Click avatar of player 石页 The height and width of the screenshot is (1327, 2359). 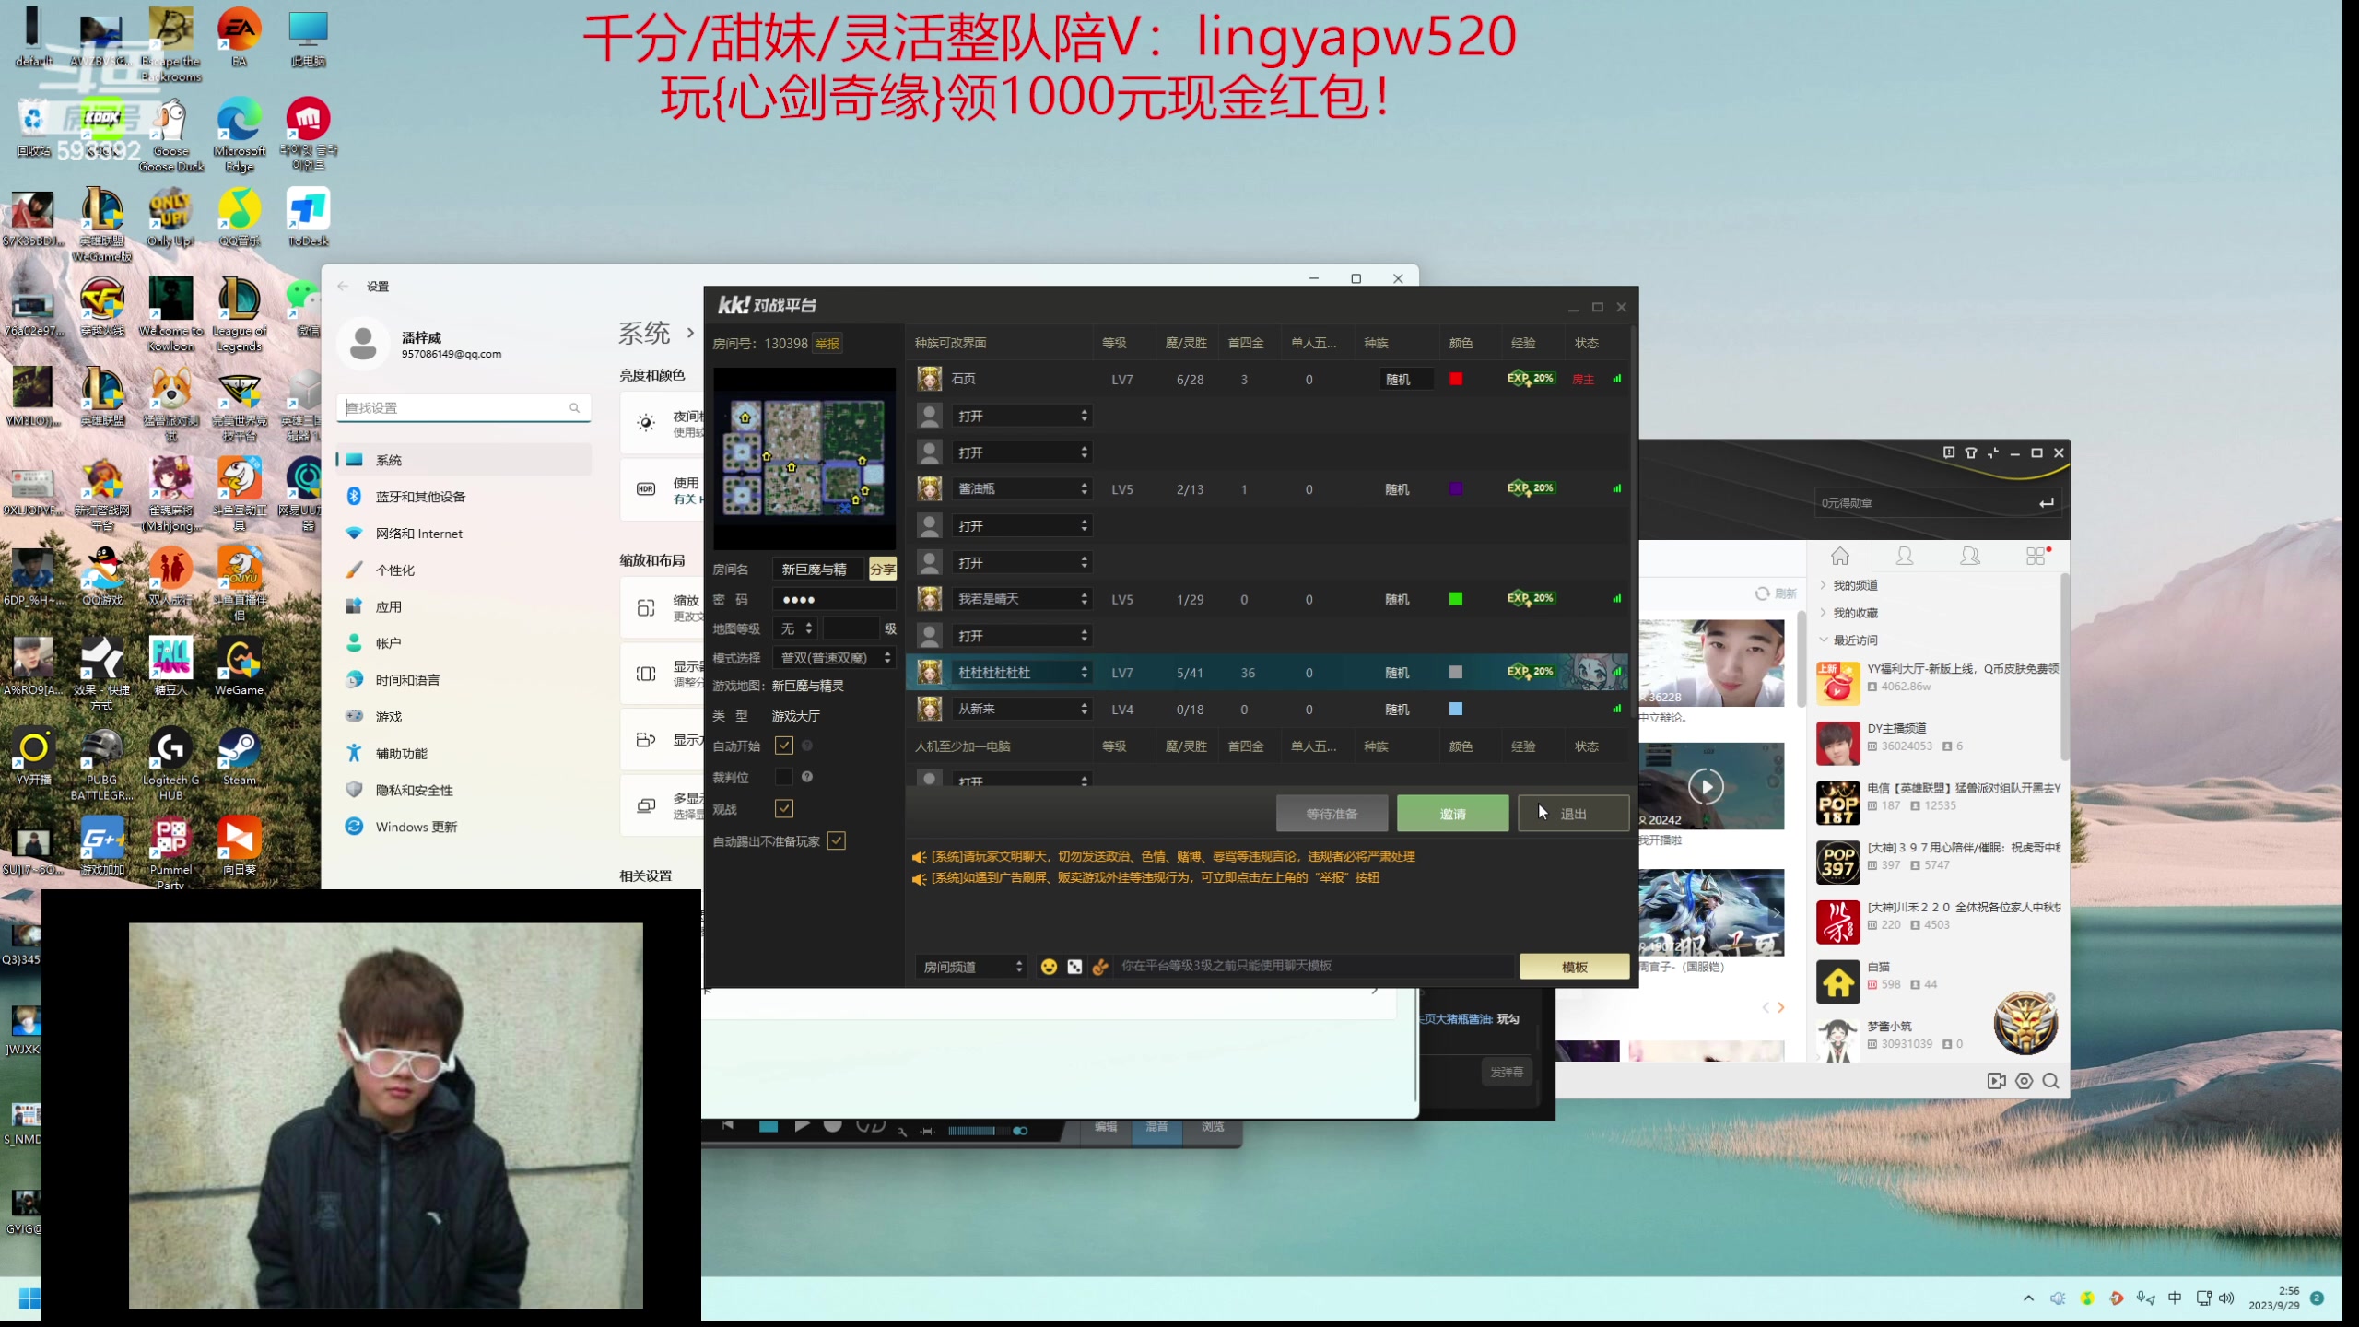929,379
